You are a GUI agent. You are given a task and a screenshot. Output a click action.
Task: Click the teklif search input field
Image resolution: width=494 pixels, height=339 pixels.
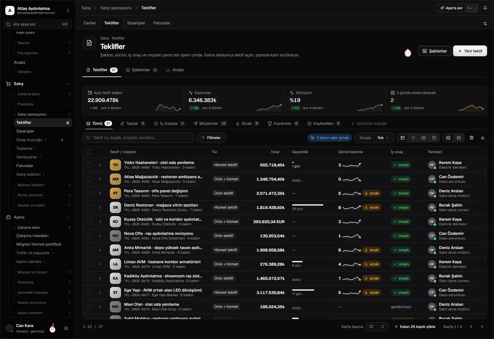coord(138,138)
